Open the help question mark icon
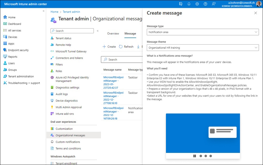 [205, 4]
